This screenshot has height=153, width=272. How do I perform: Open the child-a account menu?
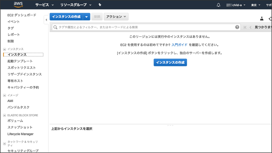tap(236, 5)
